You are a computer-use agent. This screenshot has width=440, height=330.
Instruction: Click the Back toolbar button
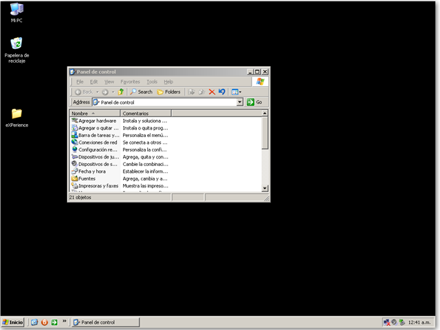click(x=84, y=92)
